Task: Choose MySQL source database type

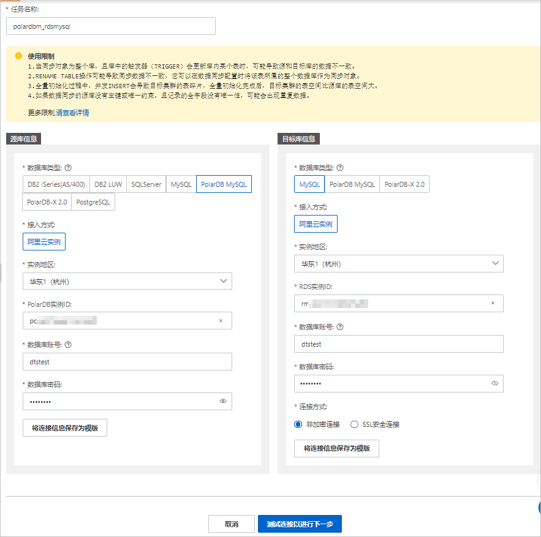Action: click(181, 184)
